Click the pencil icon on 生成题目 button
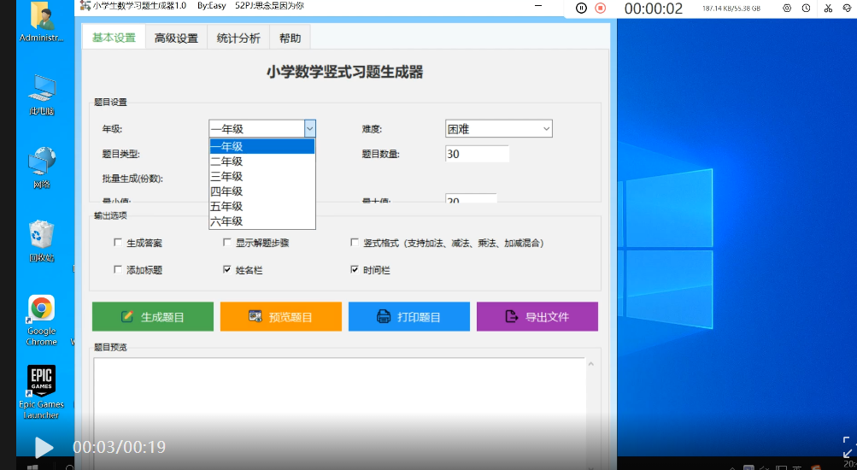Screen dimensions: 857x470 [126, 316]
